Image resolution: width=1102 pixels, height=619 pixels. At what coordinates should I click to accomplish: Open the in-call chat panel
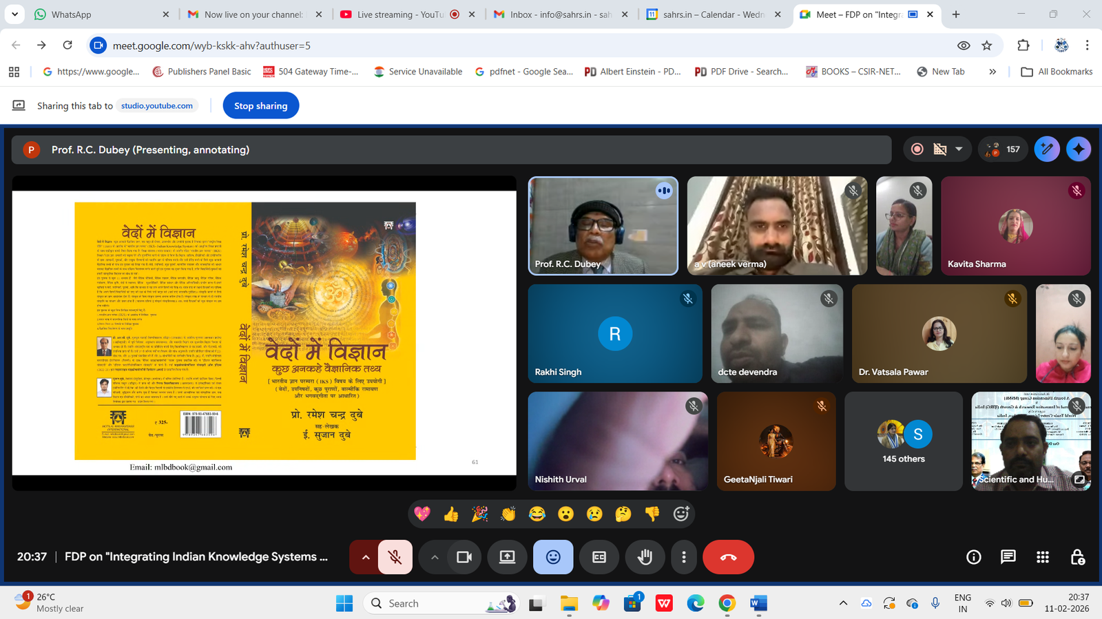1008,557
